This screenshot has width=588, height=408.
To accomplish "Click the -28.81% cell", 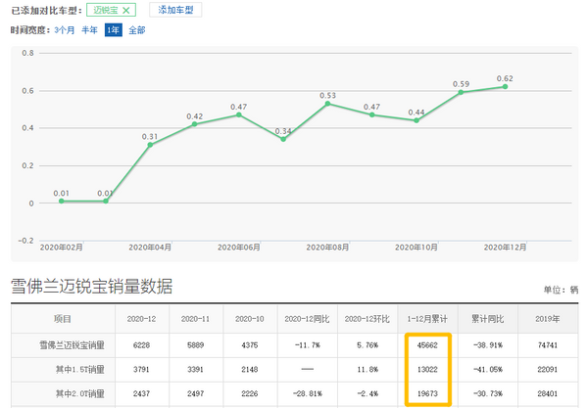I will click(307, 393).
